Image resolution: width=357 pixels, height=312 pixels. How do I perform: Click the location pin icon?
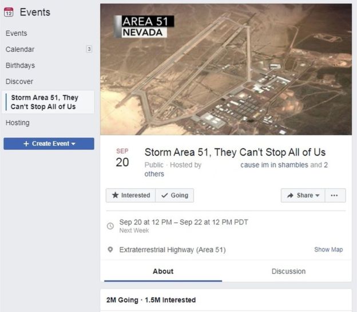point(110,250)
